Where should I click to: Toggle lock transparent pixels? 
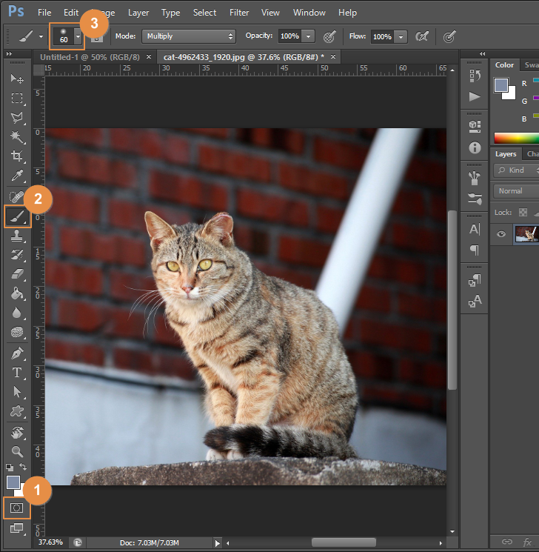pos(523,213)
